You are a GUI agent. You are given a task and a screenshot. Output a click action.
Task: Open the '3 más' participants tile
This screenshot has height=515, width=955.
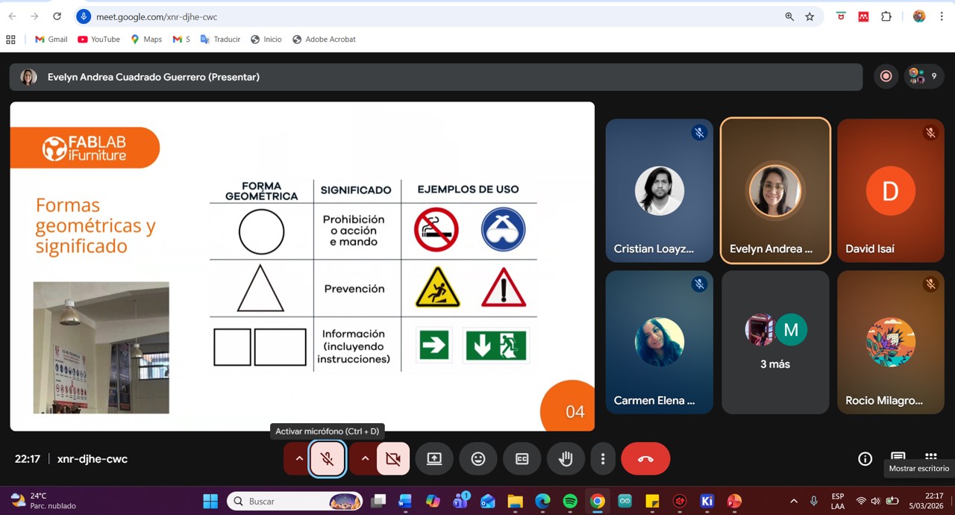point(775,342)
